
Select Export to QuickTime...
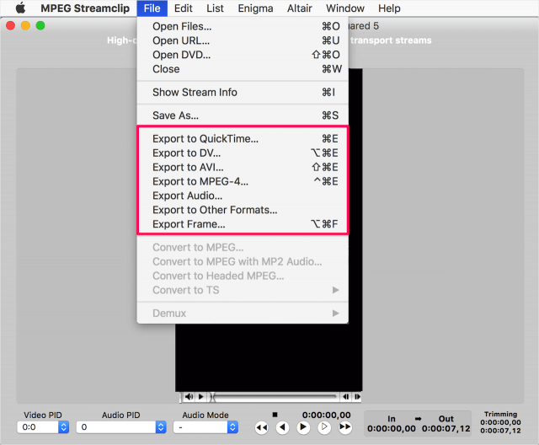[x=243, y=138]
